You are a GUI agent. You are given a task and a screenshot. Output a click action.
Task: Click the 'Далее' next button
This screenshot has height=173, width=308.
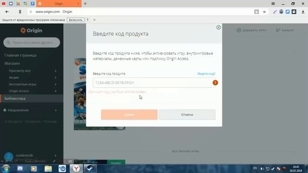[129, 114]
